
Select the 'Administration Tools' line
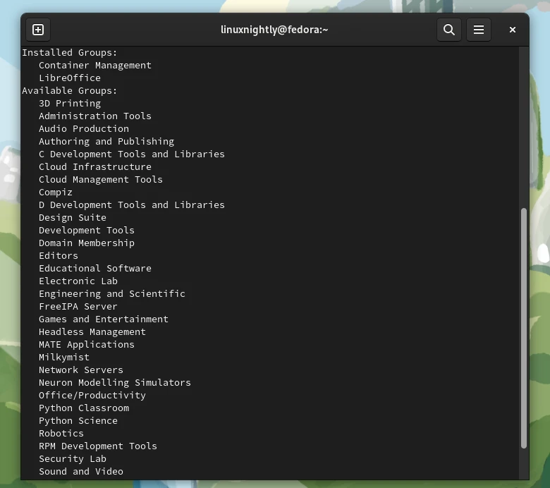(x=95, y=116)
